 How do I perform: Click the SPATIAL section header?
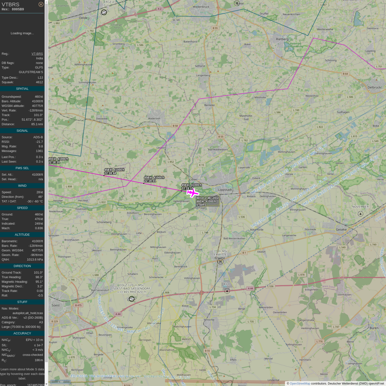(x=22, y=89)
